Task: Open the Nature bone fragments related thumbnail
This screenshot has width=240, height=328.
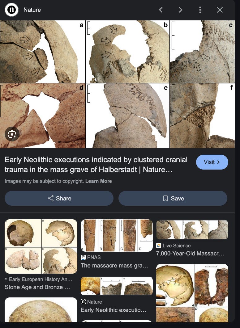Action: tap(117, 286)
